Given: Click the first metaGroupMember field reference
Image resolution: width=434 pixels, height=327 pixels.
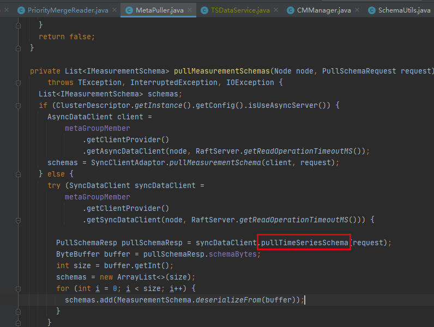Looking at the screenshot, I should [97, 128].
